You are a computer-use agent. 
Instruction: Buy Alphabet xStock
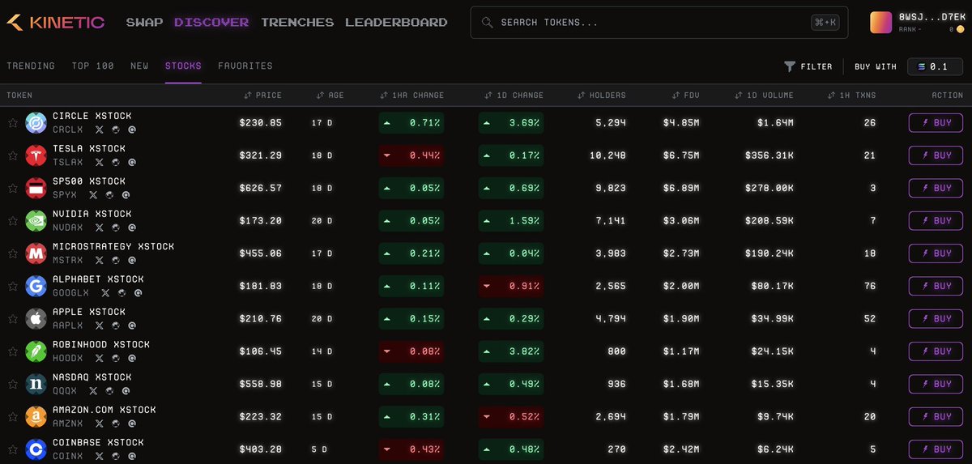[x=936, y=286]
